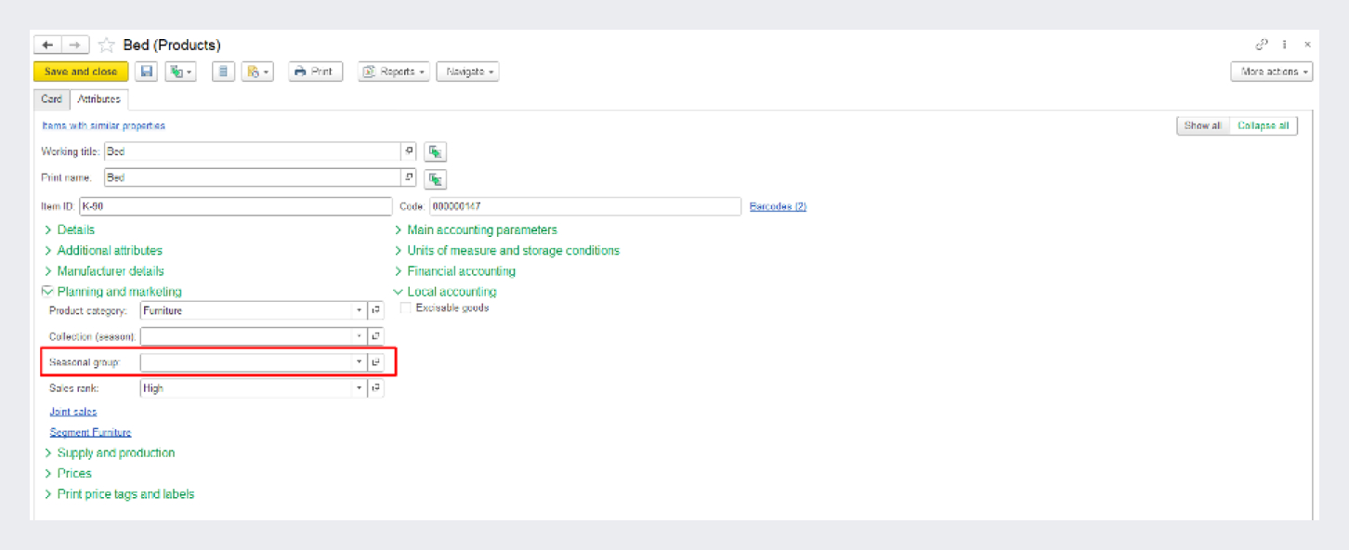The image size is (1349, 550).
Task: Open the vertical dots menu in the header
Action: coord(1285,45)
